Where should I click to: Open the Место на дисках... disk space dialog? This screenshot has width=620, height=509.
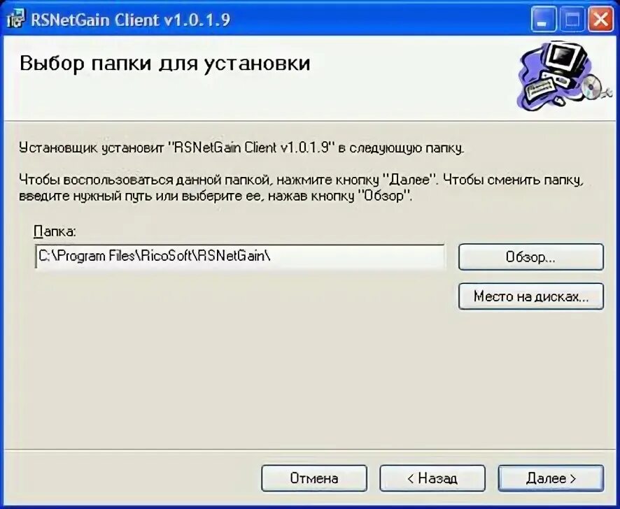click(x=531, y=296)
